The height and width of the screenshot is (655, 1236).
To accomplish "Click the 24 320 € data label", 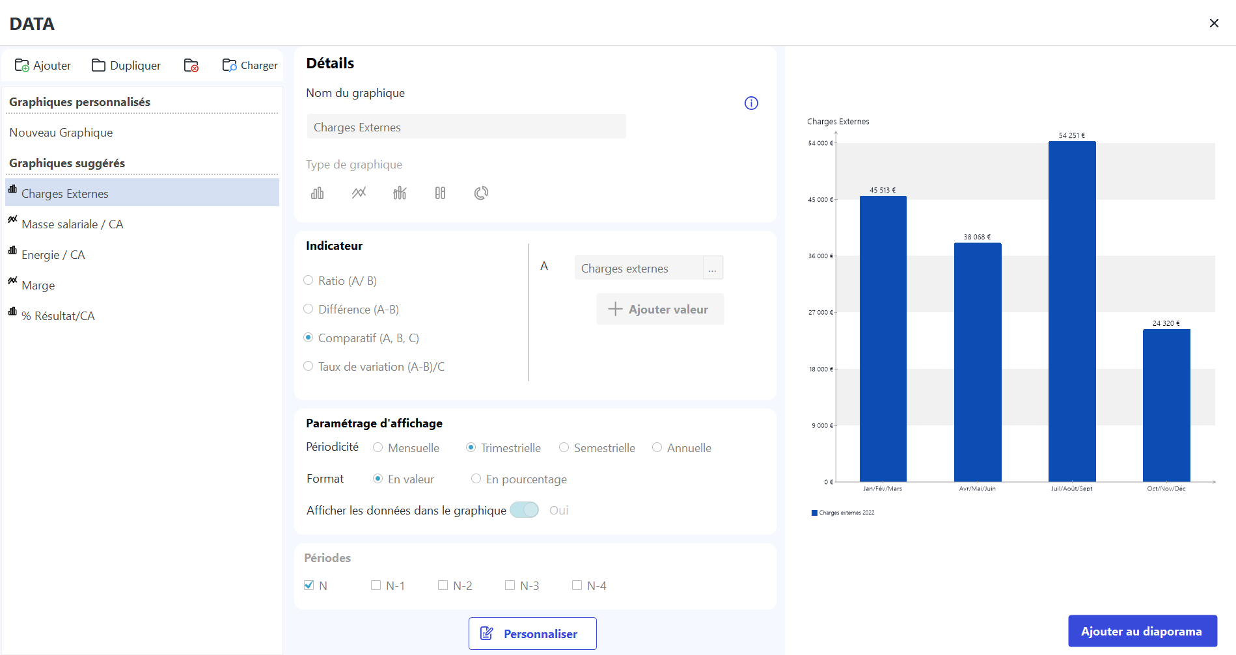I will coord(1166,323).
